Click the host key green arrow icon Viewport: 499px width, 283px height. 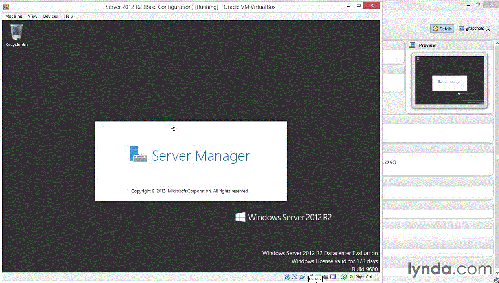[352, 277]
